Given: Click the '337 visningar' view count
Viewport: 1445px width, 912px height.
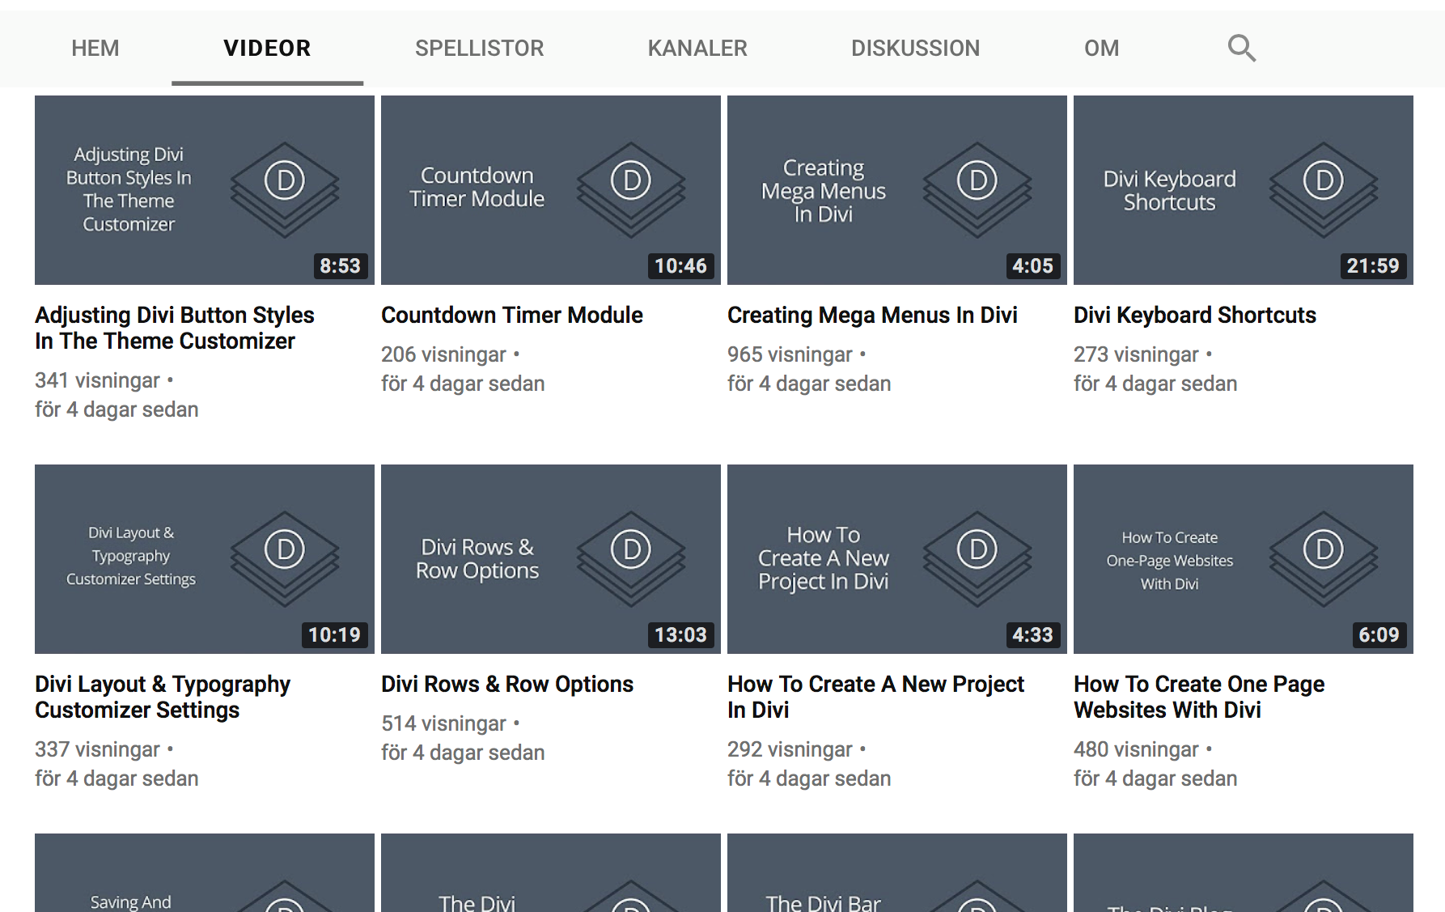Looking at the screenshot, I should click(97, 749).
